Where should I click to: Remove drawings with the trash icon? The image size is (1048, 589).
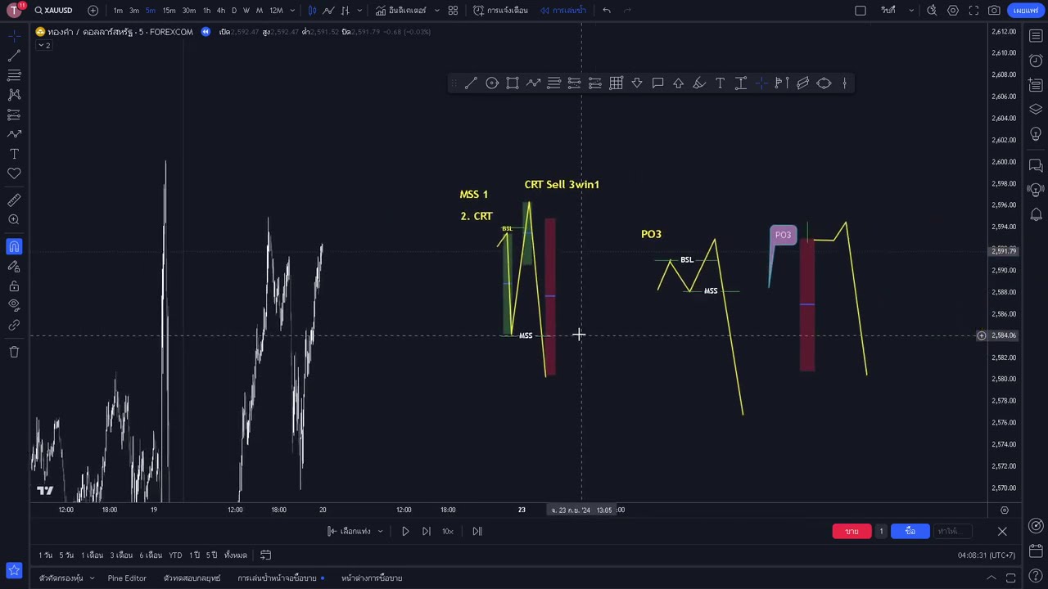(14, 352)
